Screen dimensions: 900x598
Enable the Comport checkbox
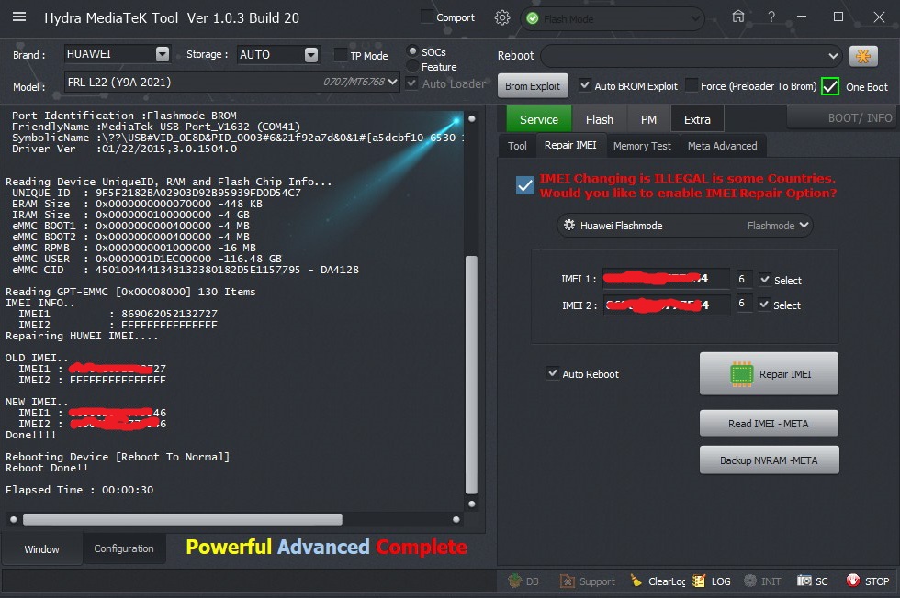(427, 17)
